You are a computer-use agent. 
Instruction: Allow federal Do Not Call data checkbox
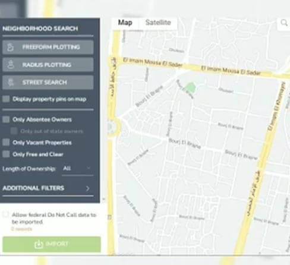(5, 214)
